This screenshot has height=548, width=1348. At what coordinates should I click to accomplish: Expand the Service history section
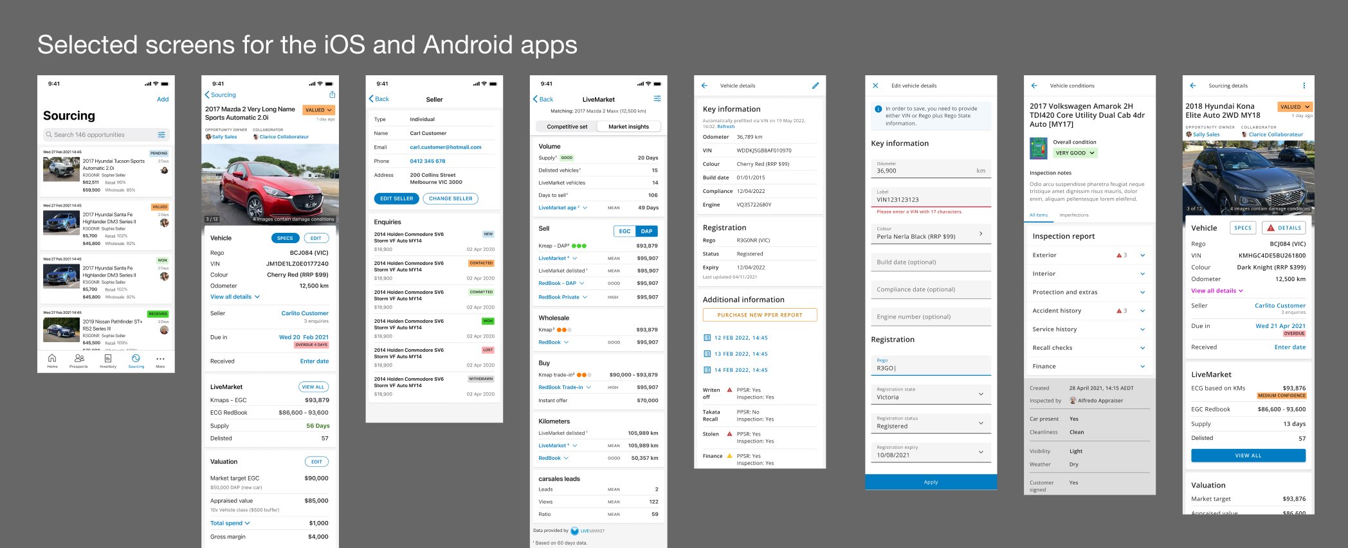pos(1088,329)
